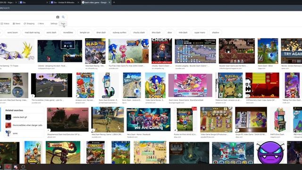Open the Shopping search tab
Viewport: 302px width, 170px height.
coord(29,24)
